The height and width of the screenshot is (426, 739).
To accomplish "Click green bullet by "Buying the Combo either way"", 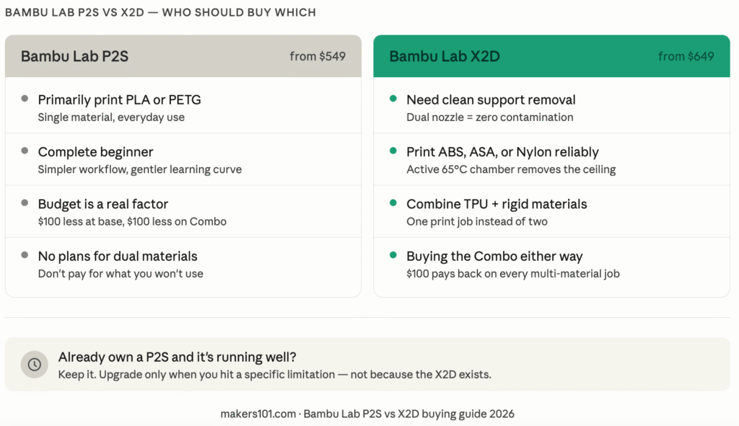I will tap(393, 255).
